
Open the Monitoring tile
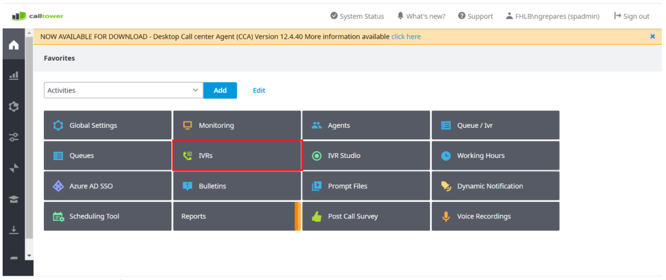(237, 125)
